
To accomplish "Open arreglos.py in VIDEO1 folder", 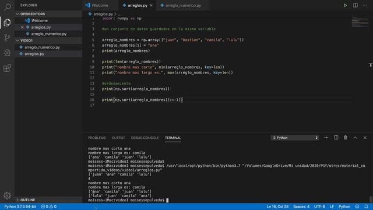I will pos(49,54).
